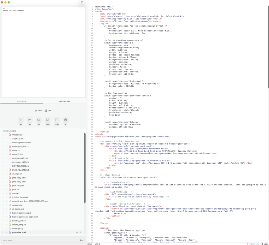
Task: Select the radio circle for demo.txt
Action: pyautogui.click(x=3, y=150)
